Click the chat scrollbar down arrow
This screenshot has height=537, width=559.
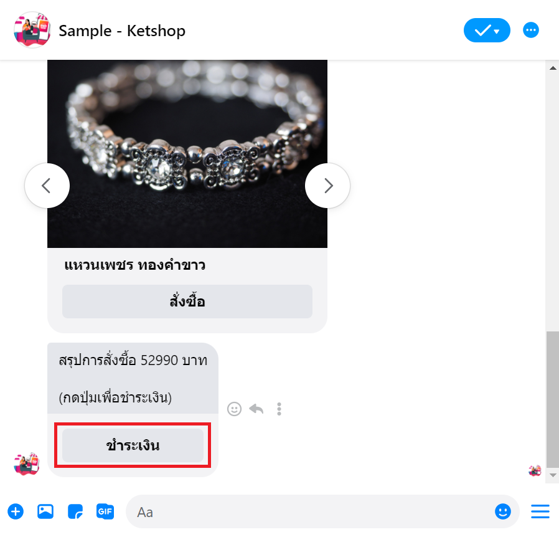(553, 475)
